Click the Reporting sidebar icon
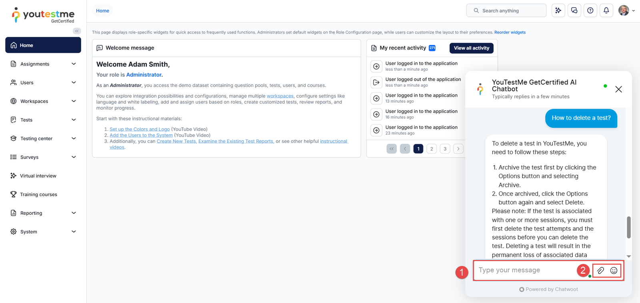The height and width of the screenshot is (303, 640). point(14,213)
